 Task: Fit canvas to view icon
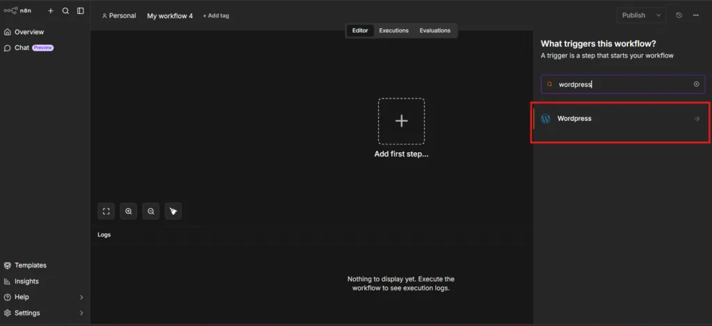[106, 211]
